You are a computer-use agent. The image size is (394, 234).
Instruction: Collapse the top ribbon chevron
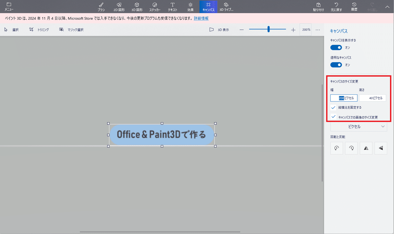387,7
